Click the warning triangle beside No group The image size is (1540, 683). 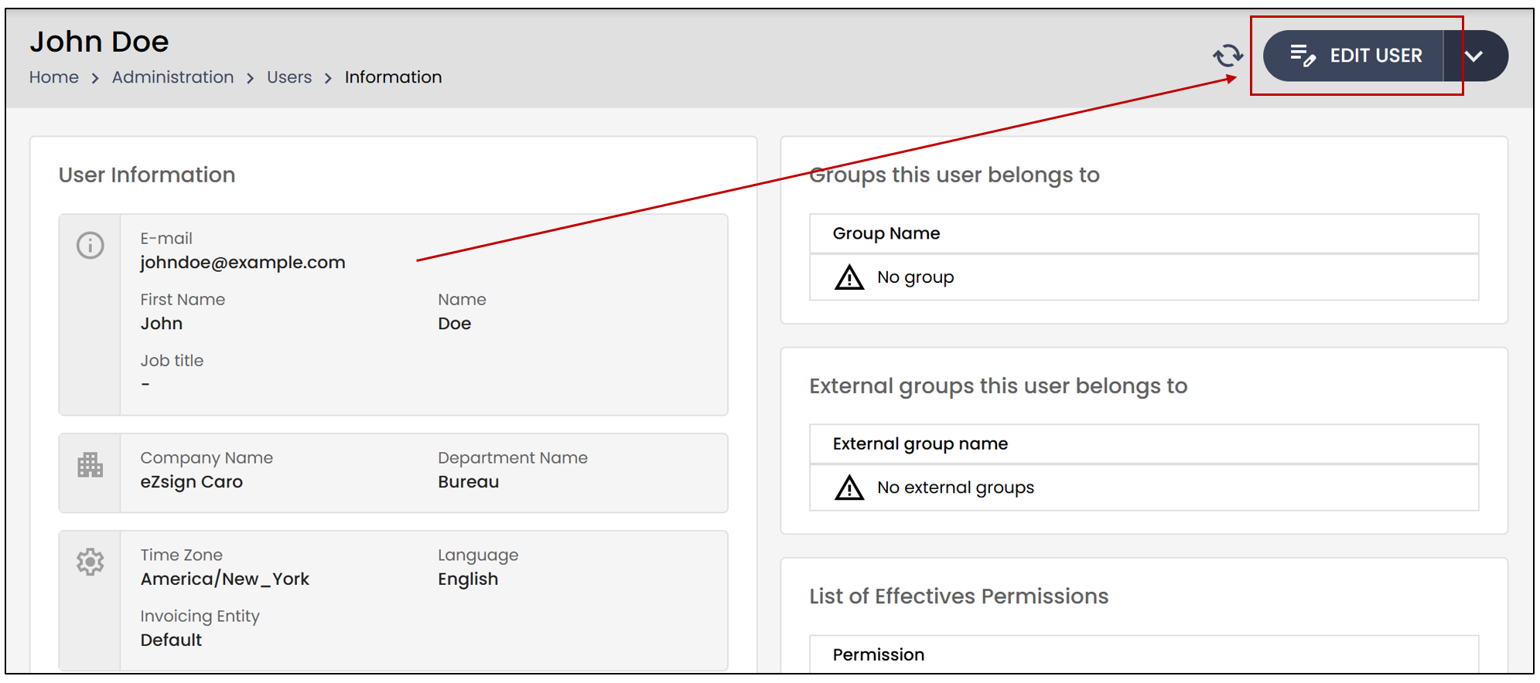pyautogui.click(x=849, y=277)
